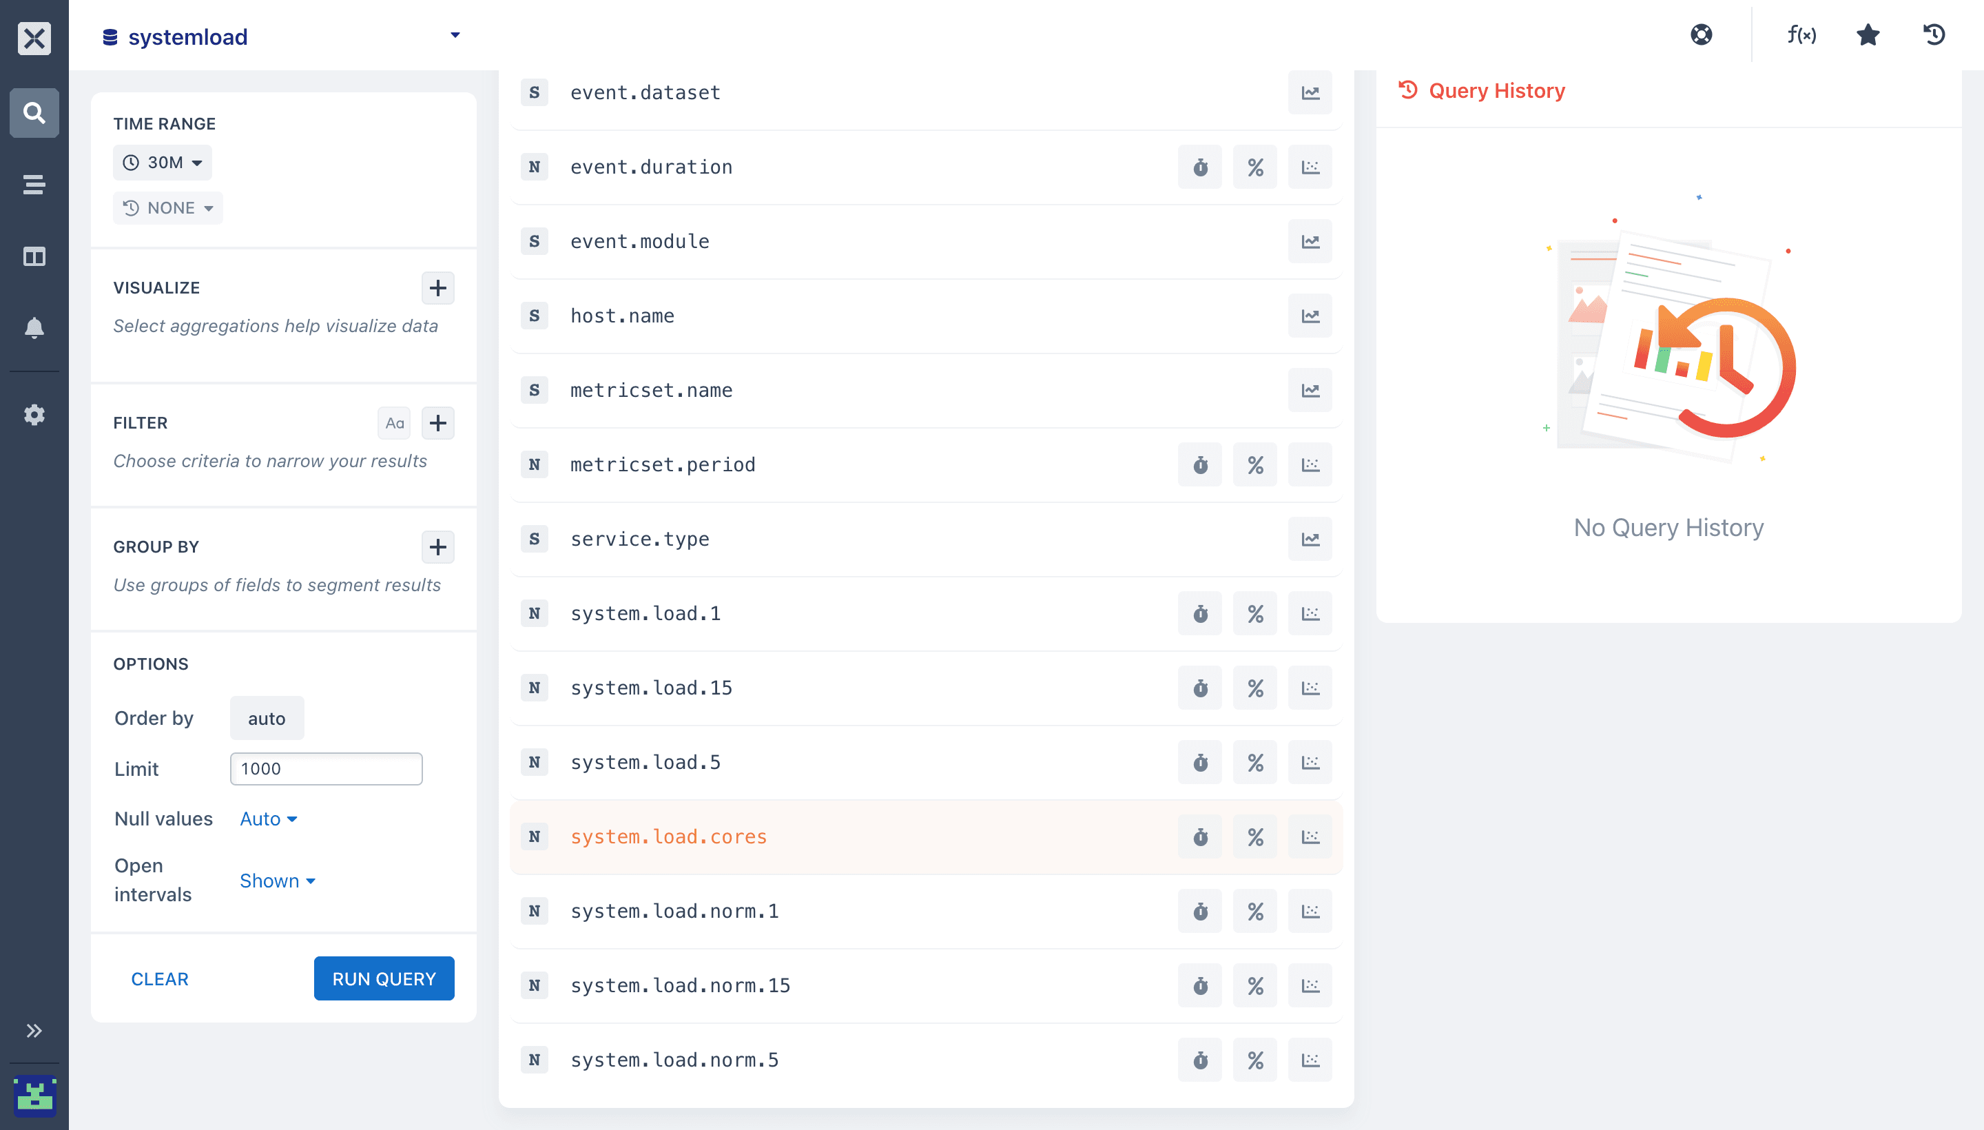The image size is (1984, 1130).
Task: Open the 30M time range dropdown
Action: pyautogui.click(x=162, y=163)
